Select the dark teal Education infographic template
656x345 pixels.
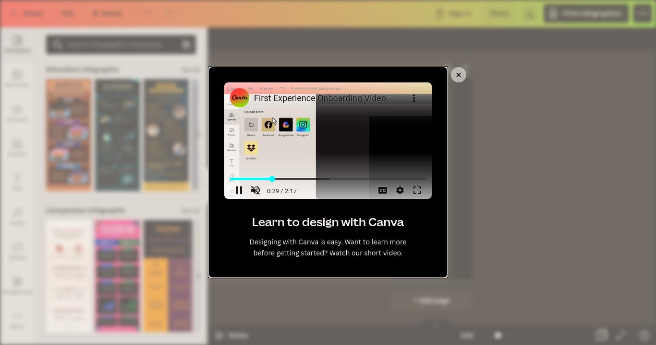click(118, 135)
